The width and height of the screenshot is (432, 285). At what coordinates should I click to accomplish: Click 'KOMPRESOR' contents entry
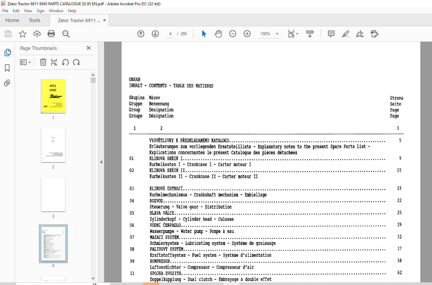point(160,261)
